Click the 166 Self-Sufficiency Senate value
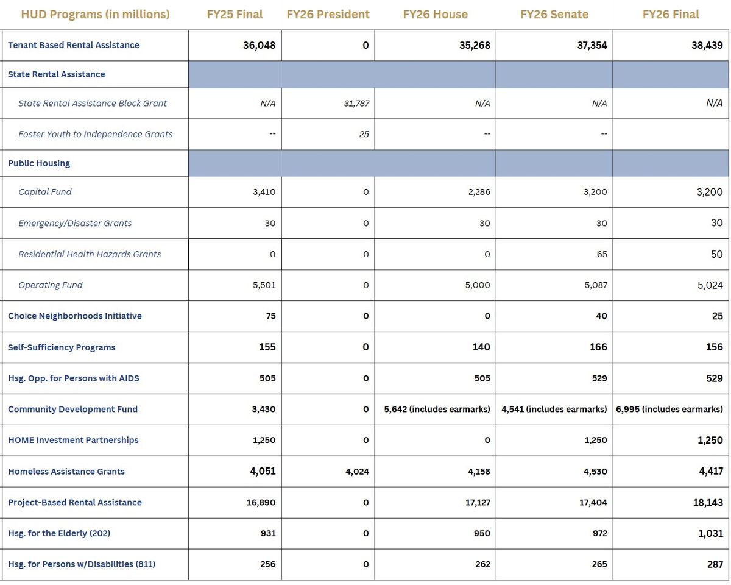Image resolution: width=731 pixels, height=585 pixels. pos(598,347)
